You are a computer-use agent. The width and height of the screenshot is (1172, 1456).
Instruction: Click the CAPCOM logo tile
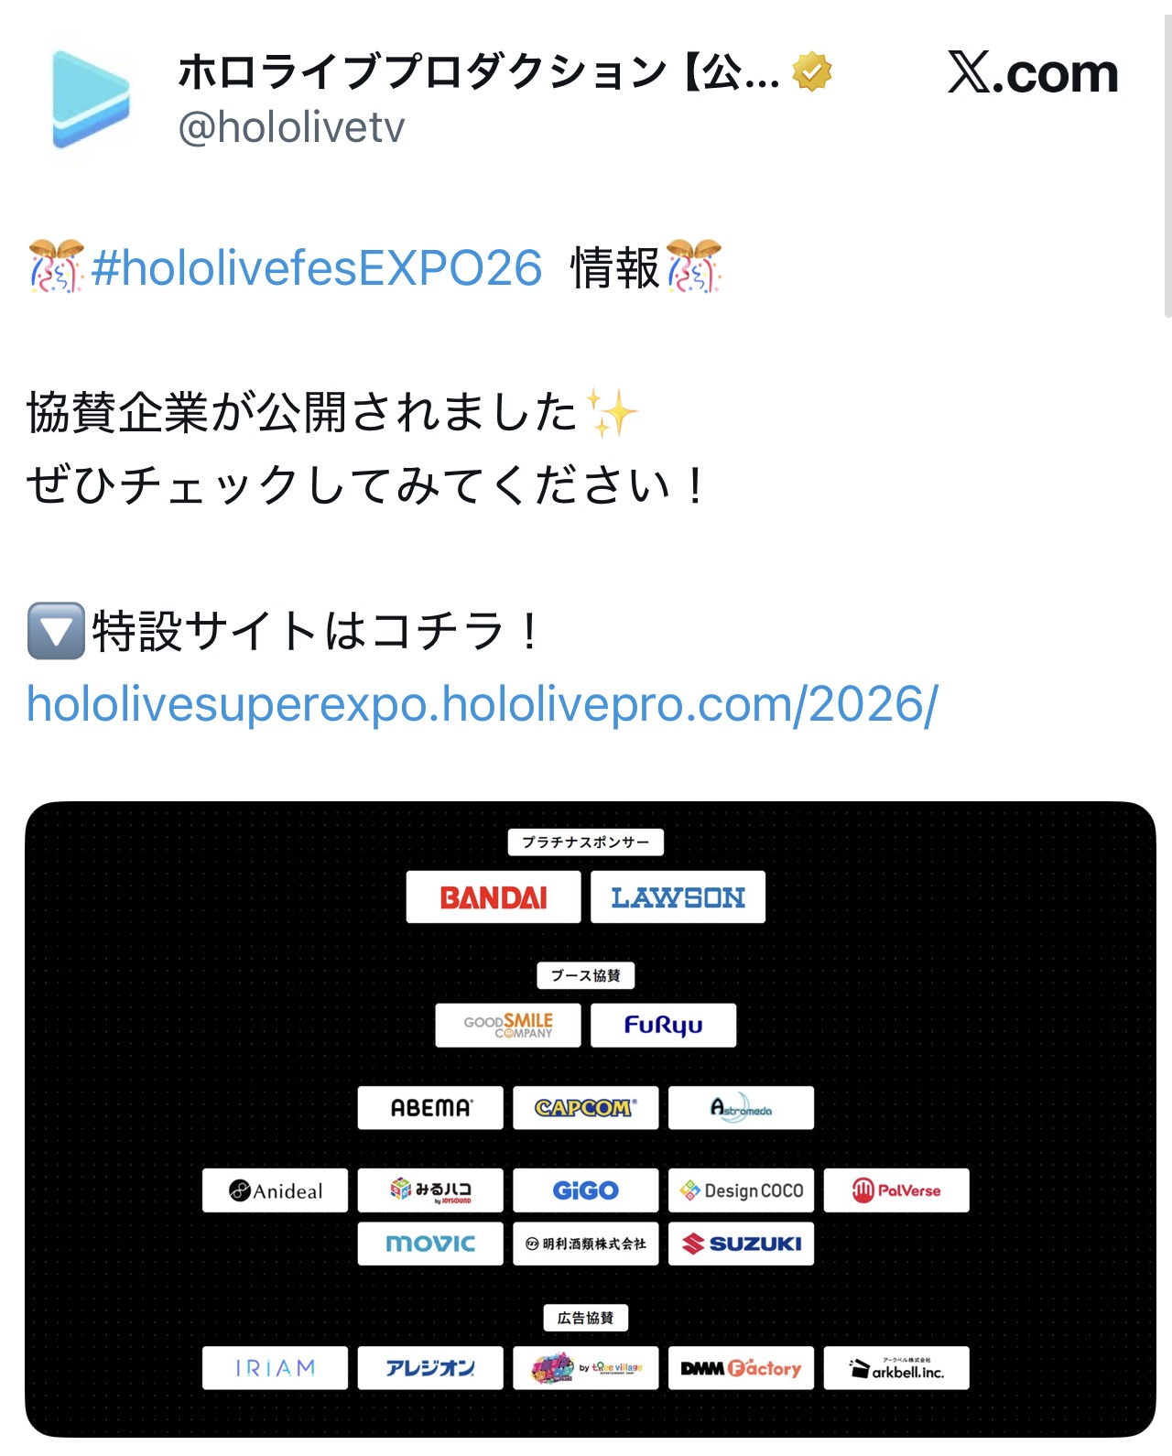[585, 1107]
